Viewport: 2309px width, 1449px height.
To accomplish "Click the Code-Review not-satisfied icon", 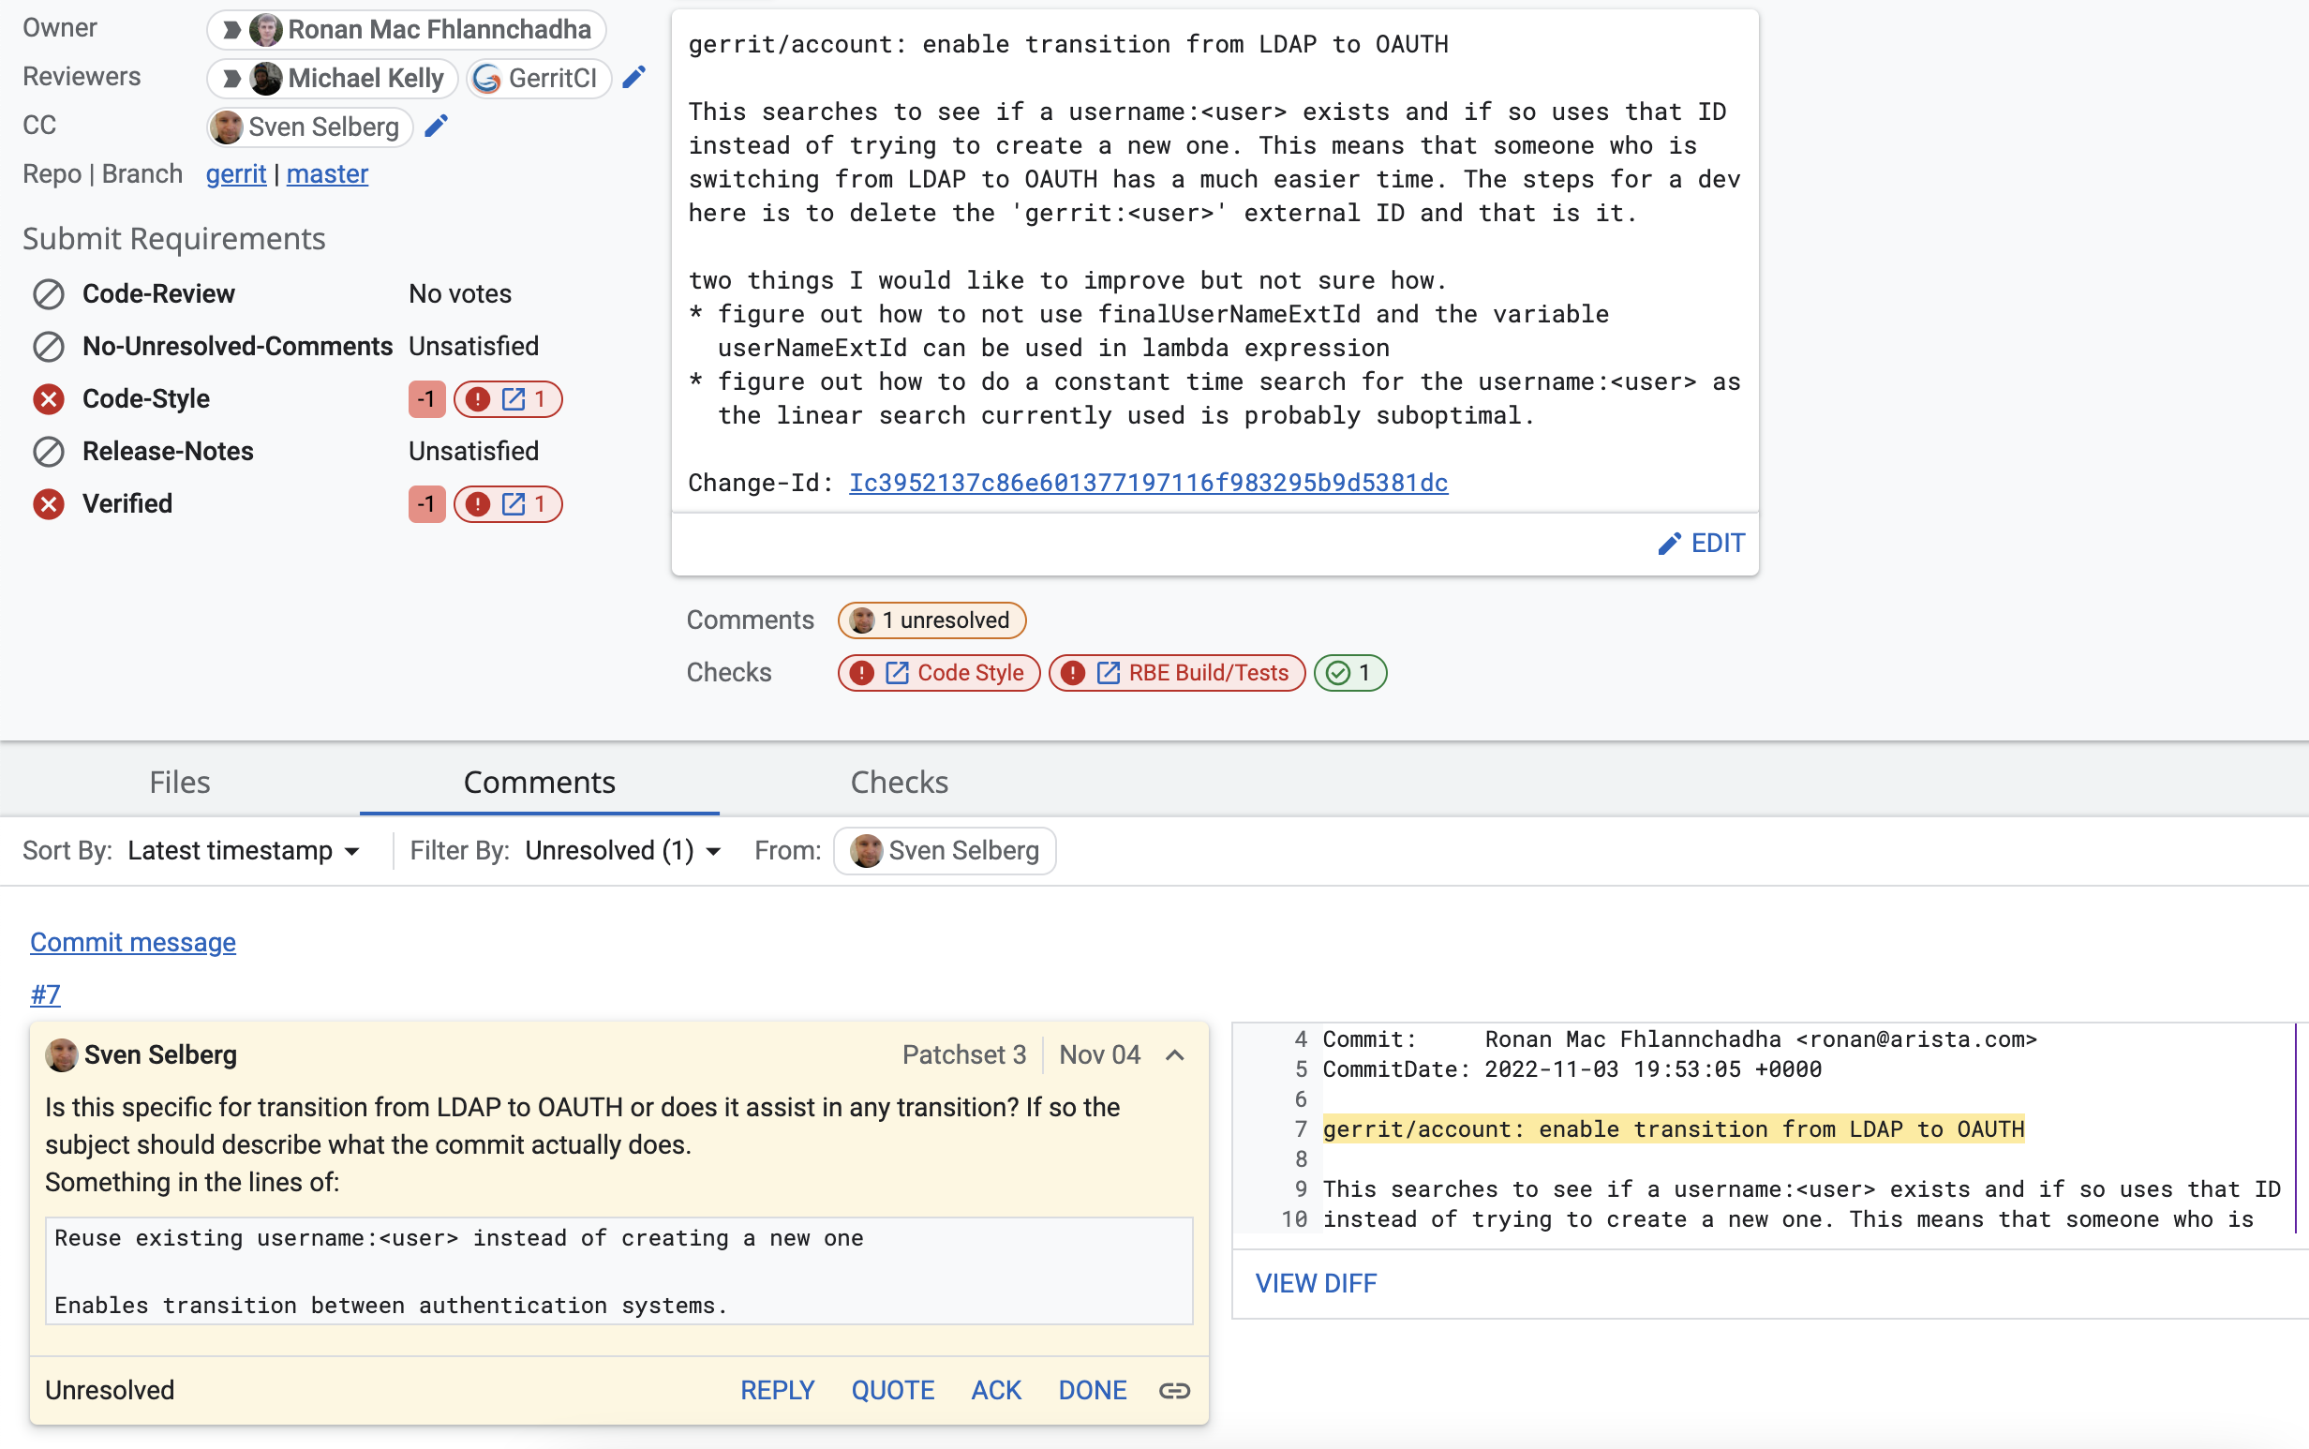I will point(49,294).
